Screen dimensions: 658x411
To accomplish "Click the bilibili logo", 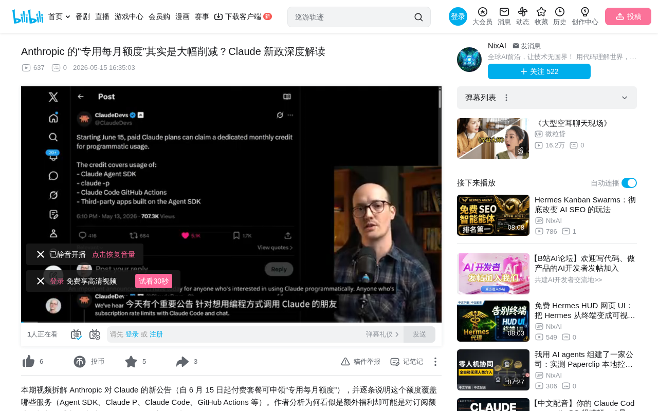I will click(28, 16).
